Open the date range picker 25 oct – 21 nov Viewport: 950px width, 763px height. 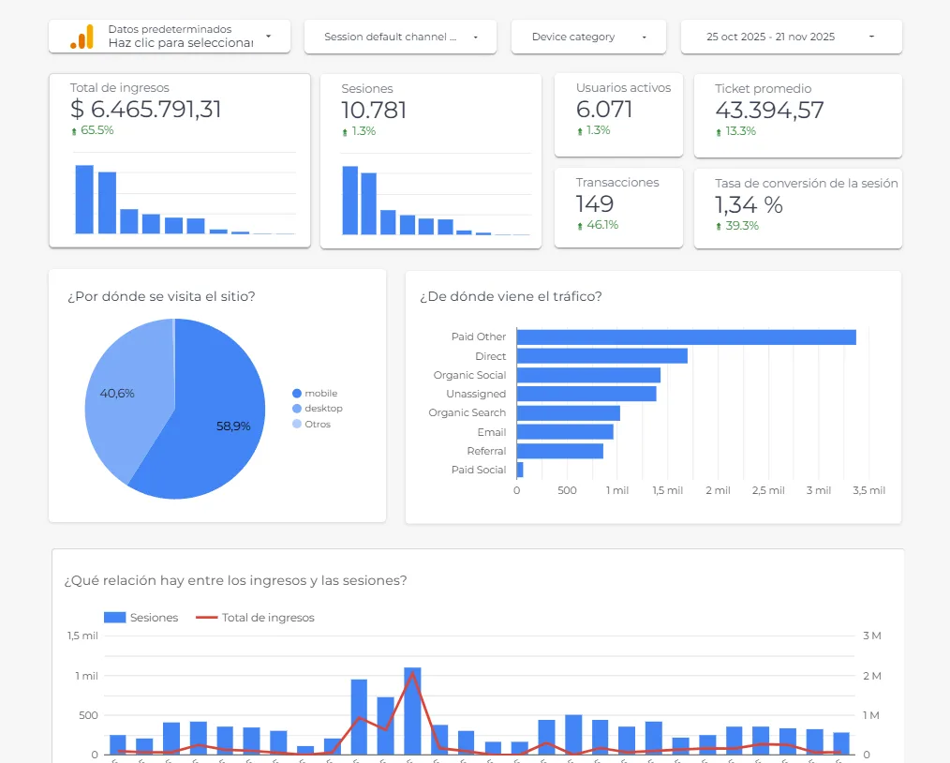792,37
